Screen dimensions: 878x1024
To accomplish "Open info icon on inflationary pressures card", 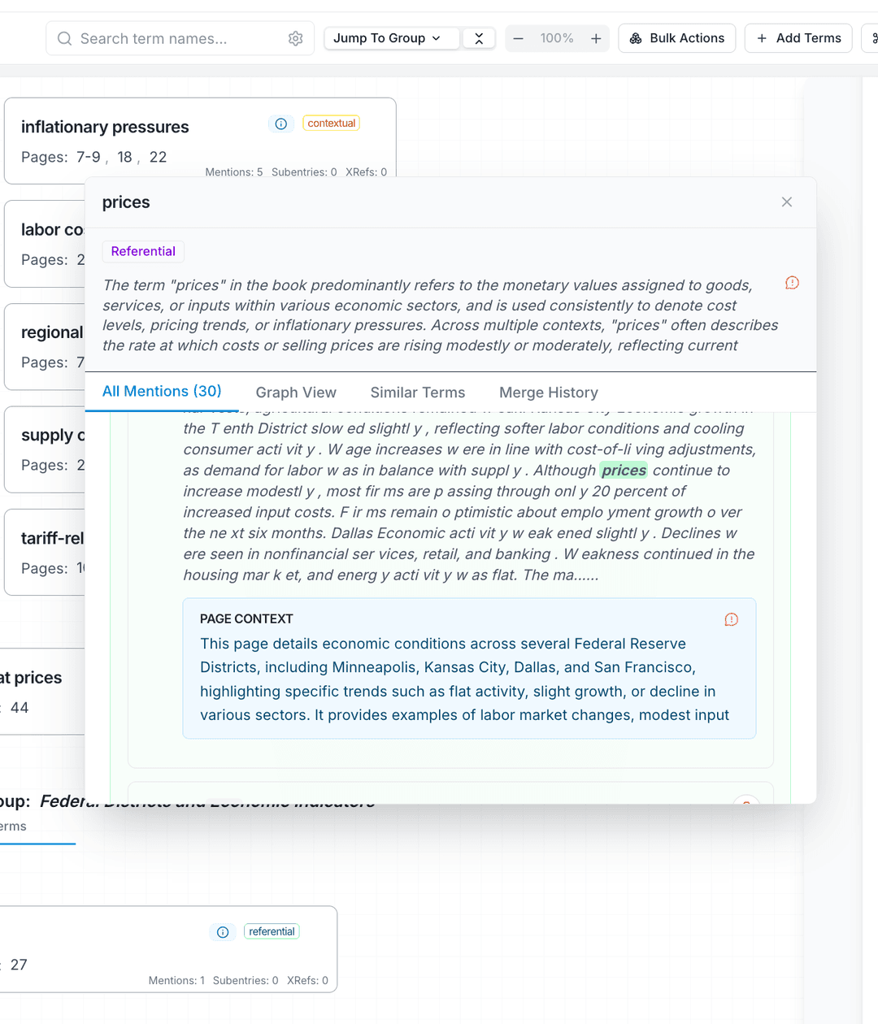I will pyautogui.click(x=280, y=124).
